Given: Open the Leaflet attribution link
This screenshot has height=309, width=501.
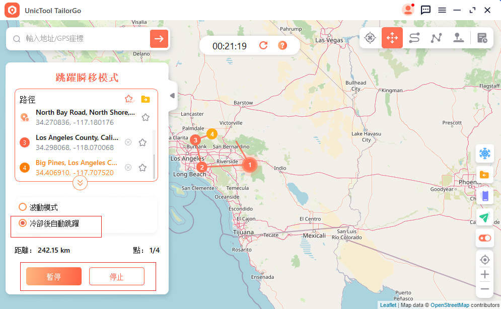Looking at the screenshot, I should pyautogui.click(x=388, y=305).
